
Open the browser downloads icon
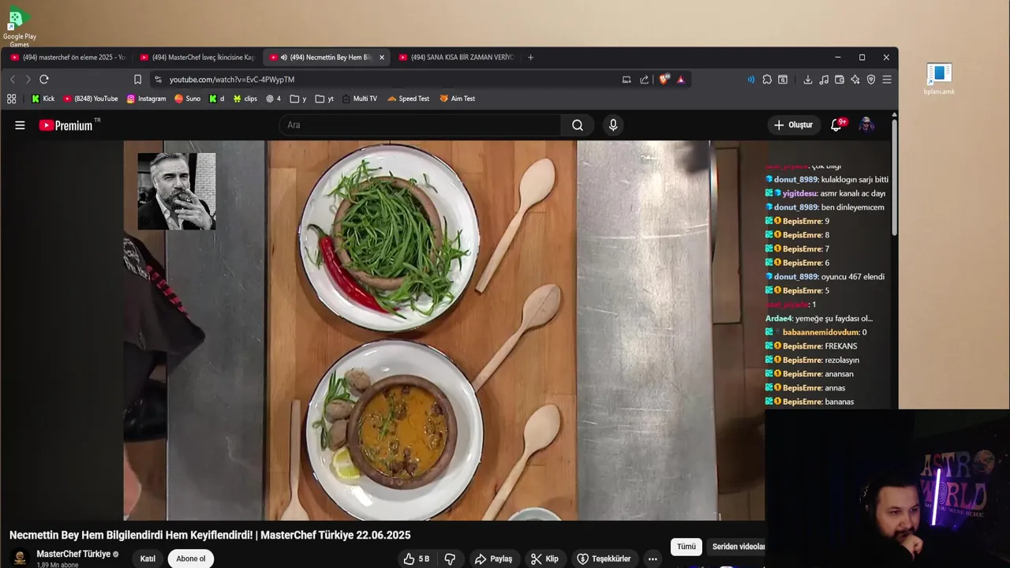pyautogui.click(x=808, y=79)
